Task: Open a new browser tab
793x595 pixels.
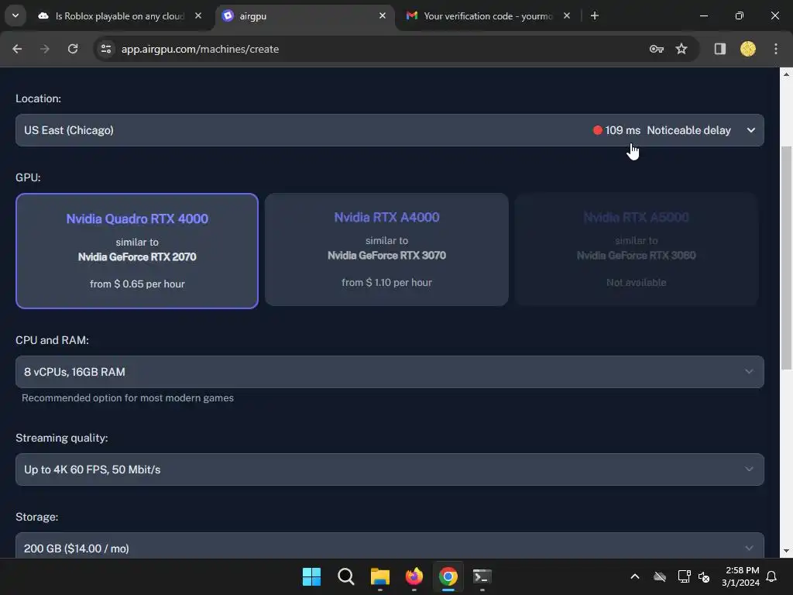Action: click(x=595, y=15)
